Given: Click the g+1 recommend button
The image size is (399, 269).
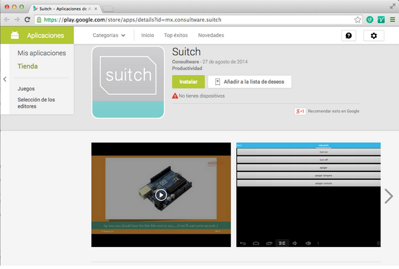Looking at the screenshot, I should 300,111.
